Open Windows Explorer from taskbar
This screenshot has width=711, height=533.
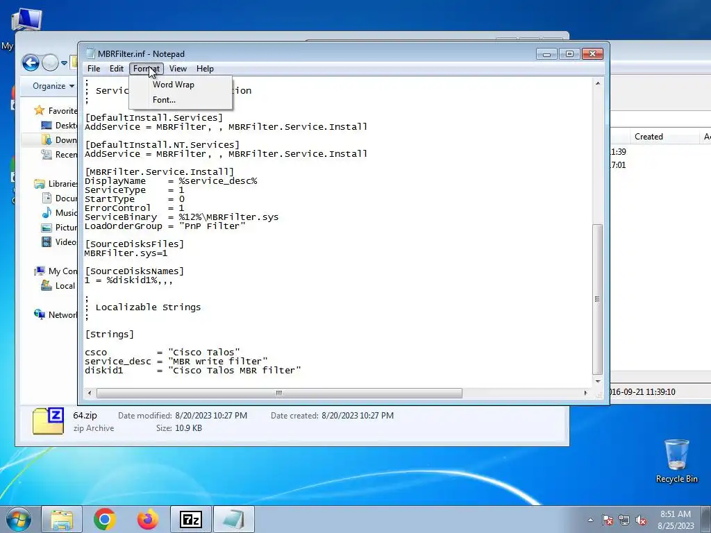pos(62,519)
